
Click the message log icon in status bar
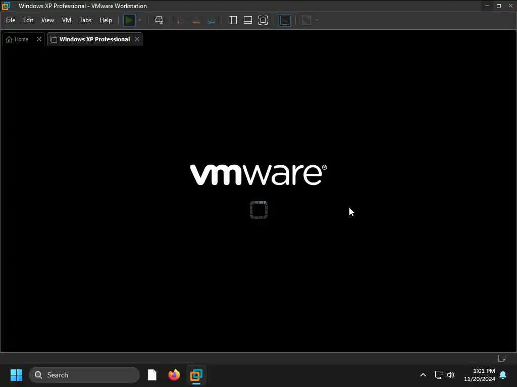point(502,358)
